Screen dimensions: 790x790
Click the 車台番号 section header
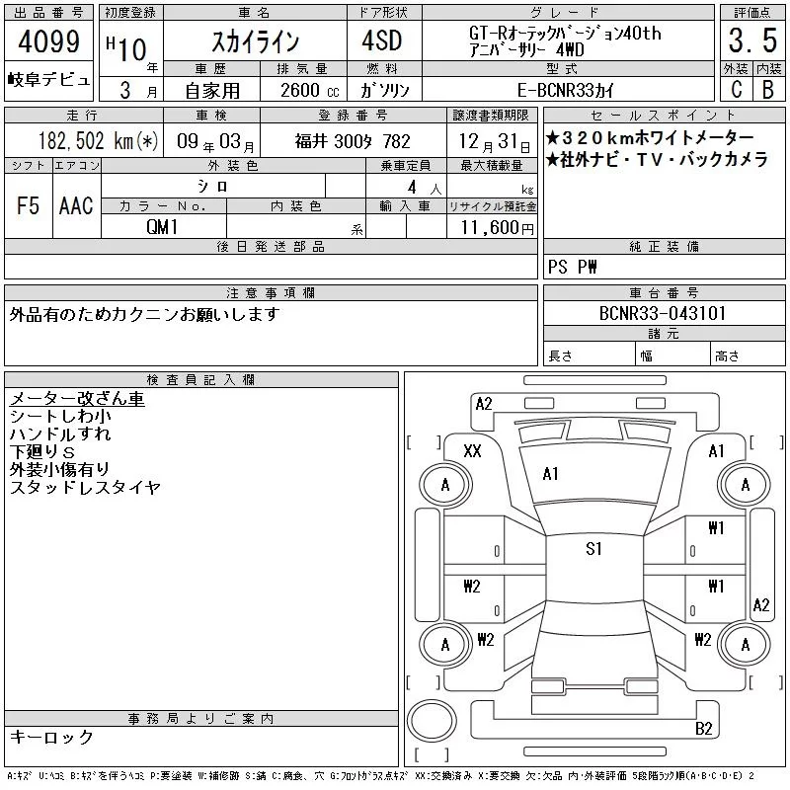(664, 292)
